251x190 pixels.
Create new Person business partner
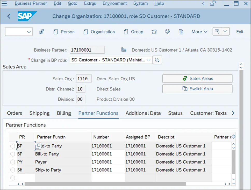click(x=64, y=32)
